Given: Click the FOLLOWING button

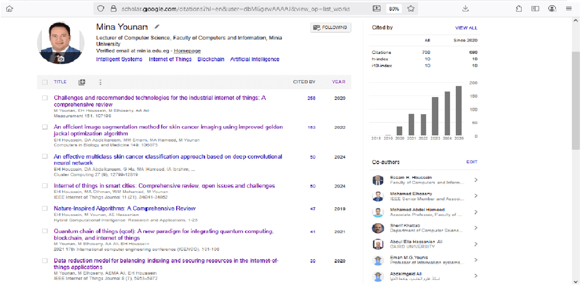Looking at the screenshot, I should 331,27.
